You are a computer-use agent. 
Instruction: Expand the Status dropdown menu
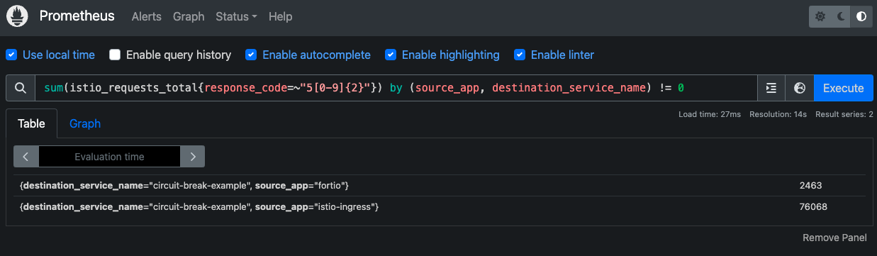236,16
